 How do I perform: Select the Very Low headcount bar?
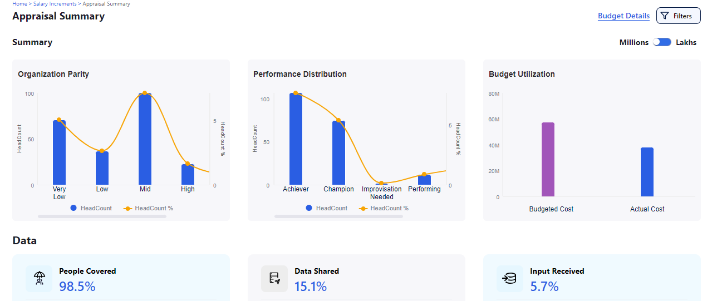(x=59, y=153)
